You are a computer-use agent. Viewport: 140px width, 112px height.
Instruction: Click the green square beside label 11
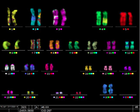(113, 53)
